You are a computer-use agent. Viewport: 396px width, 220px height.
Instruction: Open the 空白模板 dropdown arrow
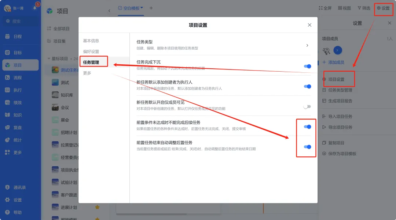pyautogui.click(x=142, y=8)
